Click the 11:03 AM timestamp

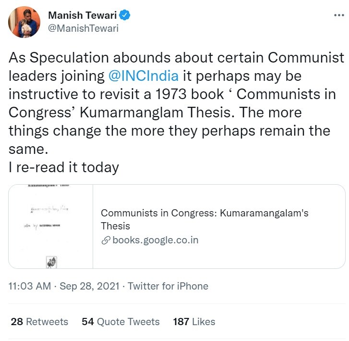pos(30,286)
